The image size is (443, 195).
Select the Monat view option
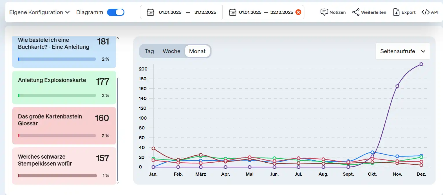click(x=197, y=51)
